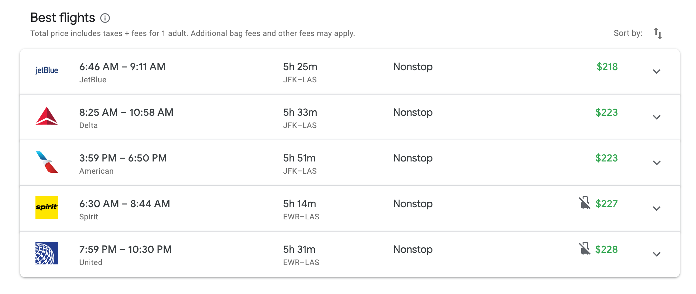Click the Best flights info icon
Screen dimensions: 696x294
click(105, 18)
